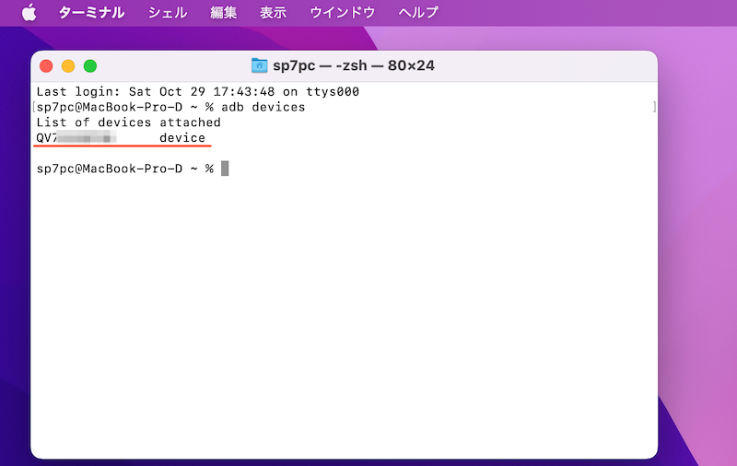Screen dimensions: 737x466
Task: Zoom the Terminal window with green button
Action: pyautogui.click(x=90, y=65)
